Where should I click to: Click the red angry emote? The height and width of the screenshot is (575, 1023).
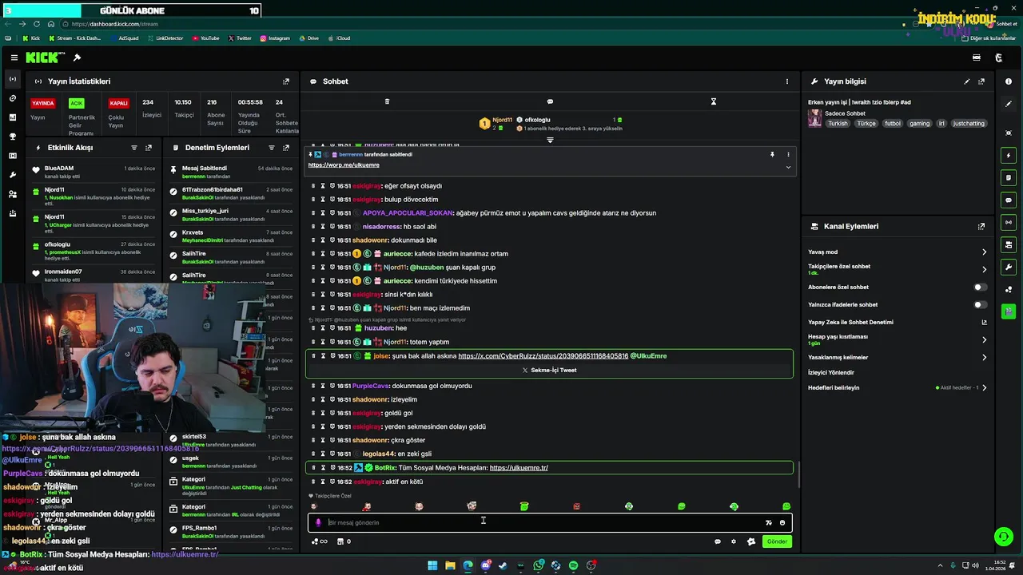pyautogui.click(x=576, y=506)
